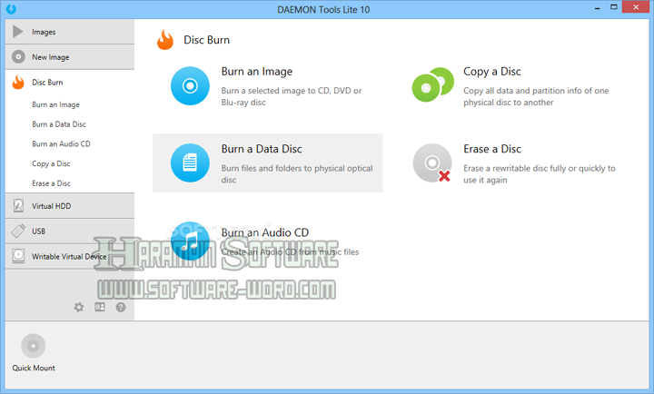Open the Images section label
Viewport: 654px width, 394px height.
[x=44, y=32]
